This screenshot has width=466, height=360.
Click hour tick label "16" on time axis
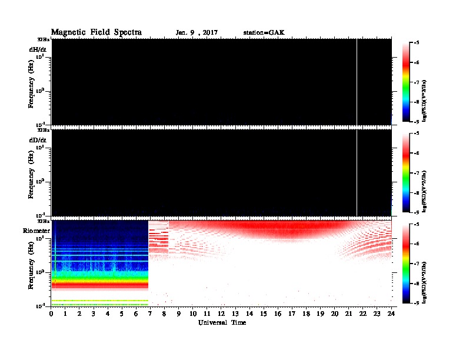click(278, 314)
